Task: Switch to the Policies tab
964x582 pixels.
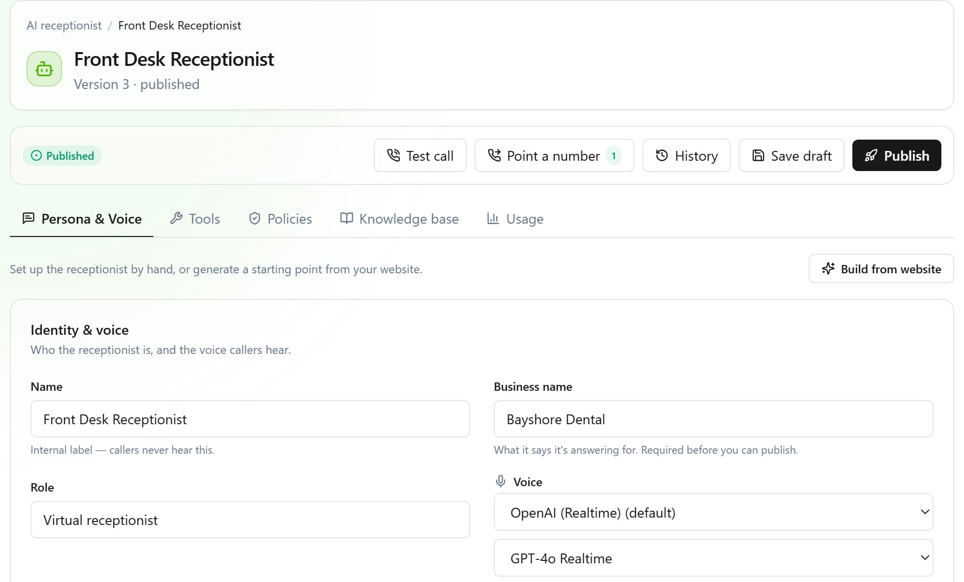Action: coord(280,219)
